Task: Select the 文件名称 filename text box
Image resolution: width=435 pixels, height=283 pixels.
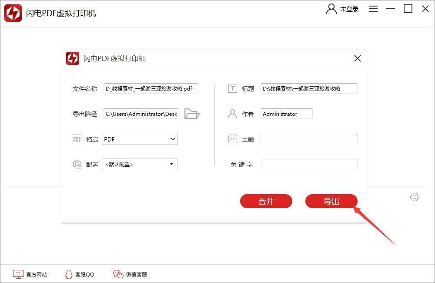Action: (x=150, y=88)
